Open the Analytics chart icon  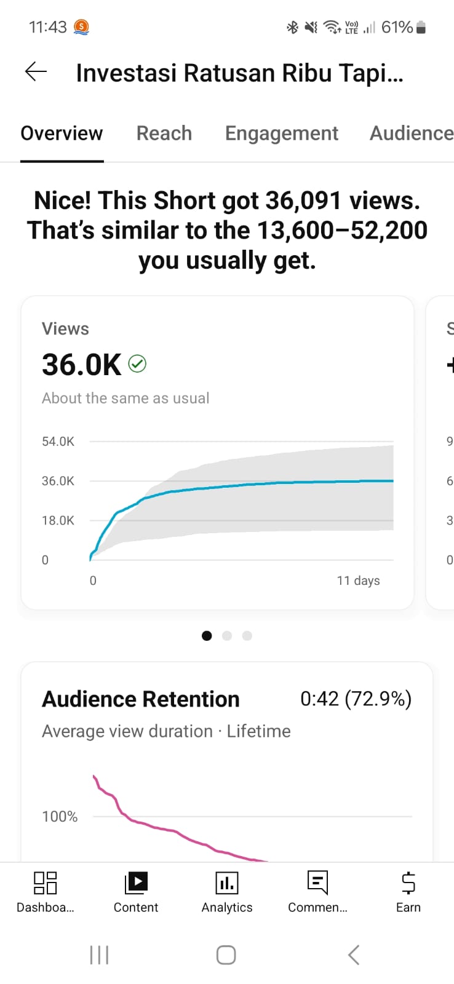coord(227,883)
